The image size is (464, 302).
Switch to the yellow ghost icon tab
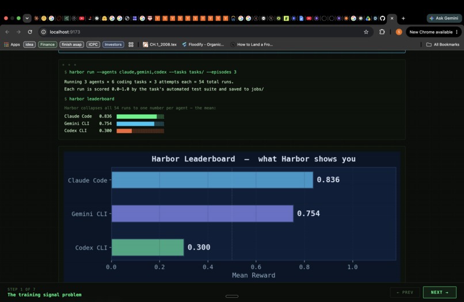pos(104,18)
